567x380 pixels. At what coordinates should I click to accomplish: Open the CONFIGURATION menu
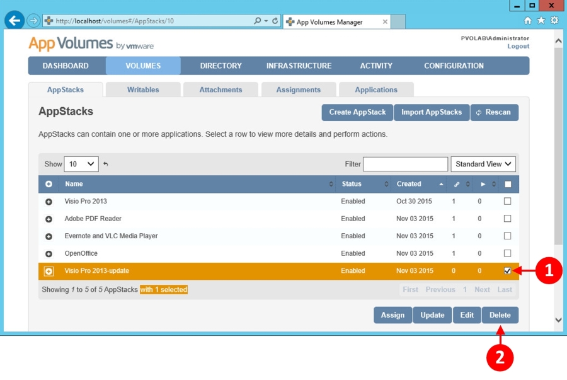tap(454, 66)
